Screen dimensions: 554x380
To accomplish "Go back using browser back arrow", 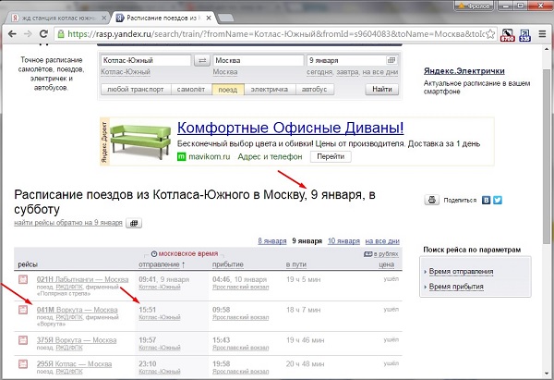I will pos(12,34).
